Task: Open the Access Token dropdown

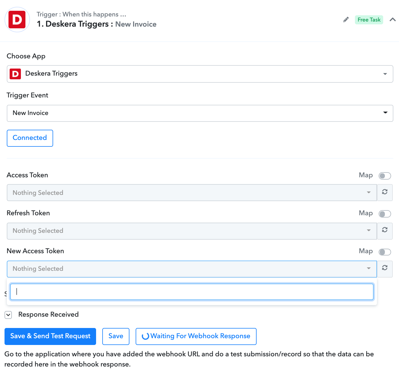Action: pos(192,193)
